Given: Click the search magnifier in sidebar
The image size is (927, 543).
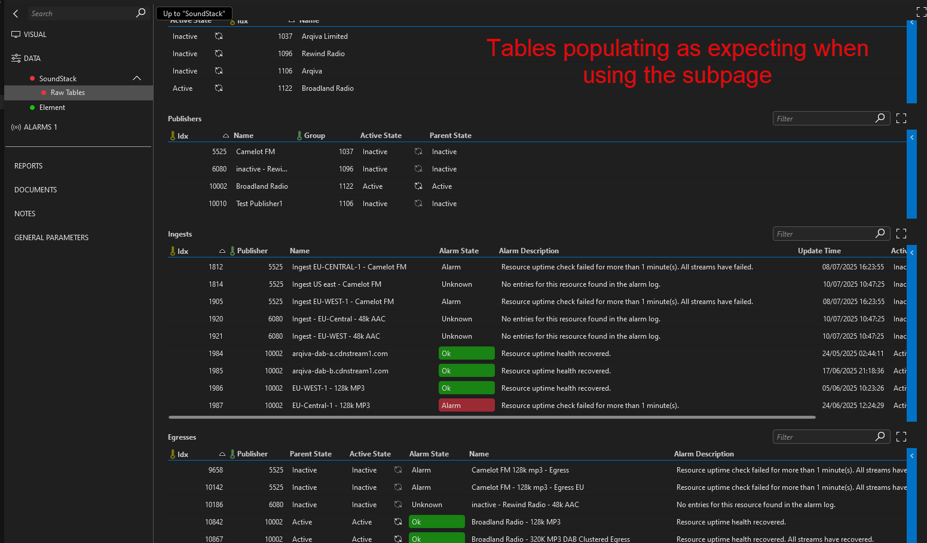Looking at the screenshot, I should click(140, 13).
